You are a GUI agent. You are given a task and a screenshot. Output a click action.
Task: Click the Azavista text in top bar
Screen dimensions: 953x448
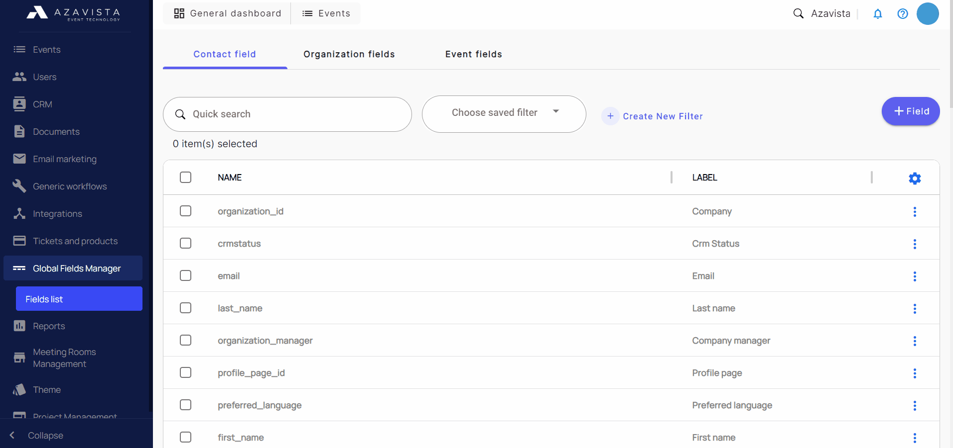[830, 13]
